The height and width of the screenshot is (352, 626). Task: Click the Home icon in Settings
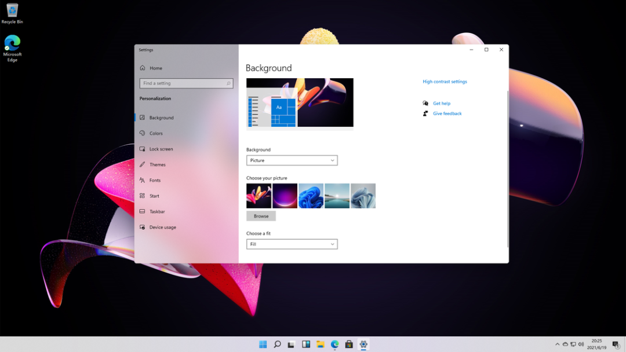[x=143, y=68]
